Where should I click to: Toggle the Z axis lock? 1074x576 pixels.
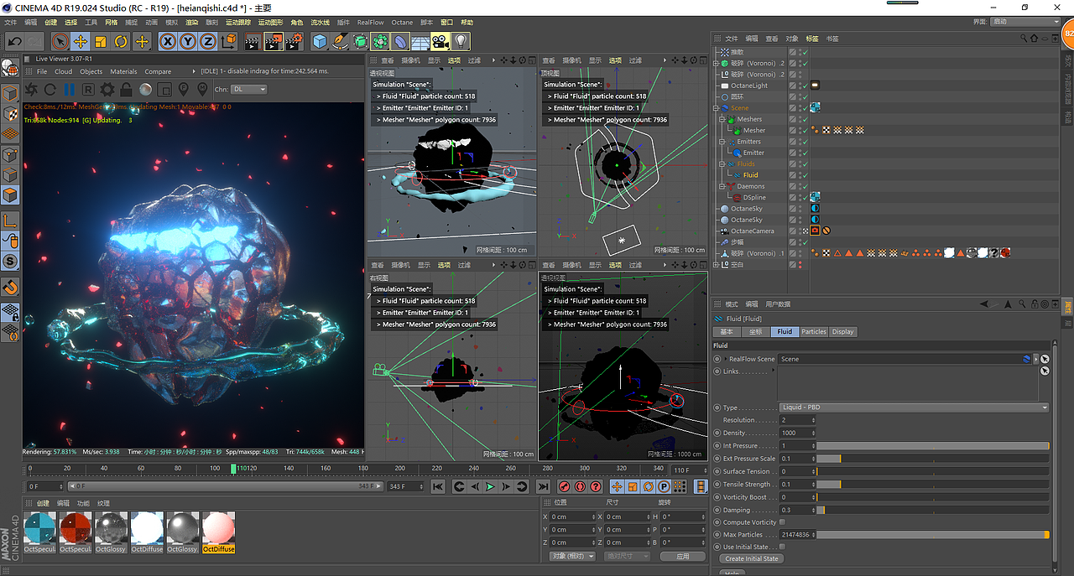[208, 41]
